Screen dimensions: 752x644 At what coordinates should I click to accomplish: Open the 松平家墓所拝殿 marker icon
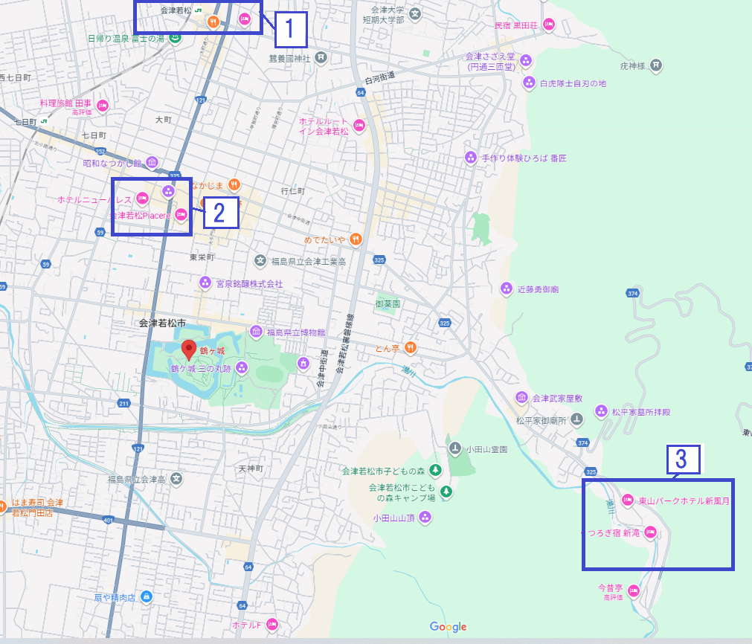pyautogui.click(x=601, y=411)
